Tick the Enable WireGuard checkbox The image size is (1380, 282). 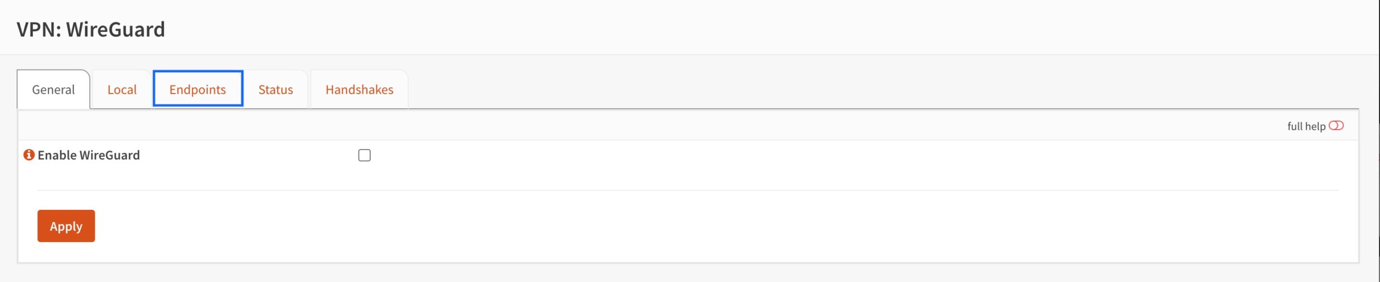pos(364,156)
